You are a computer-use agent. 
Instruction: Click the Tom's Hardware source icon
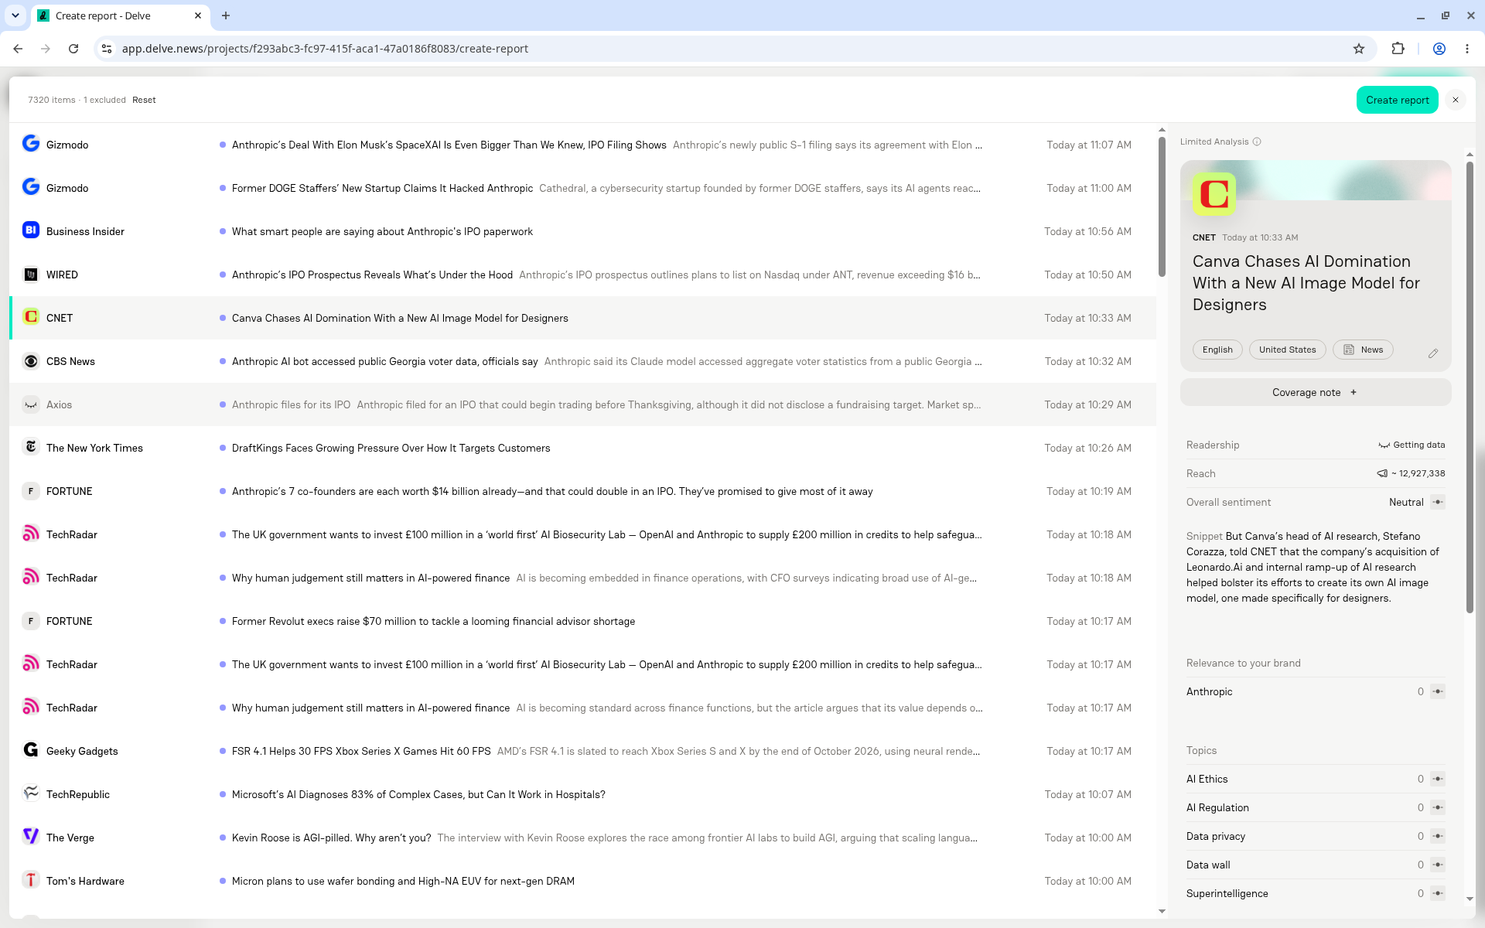tap(31, 880)
